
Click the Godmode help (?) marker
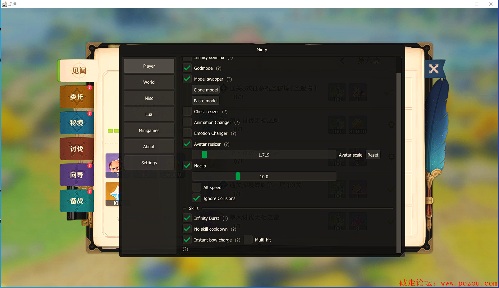pos(219,68)
